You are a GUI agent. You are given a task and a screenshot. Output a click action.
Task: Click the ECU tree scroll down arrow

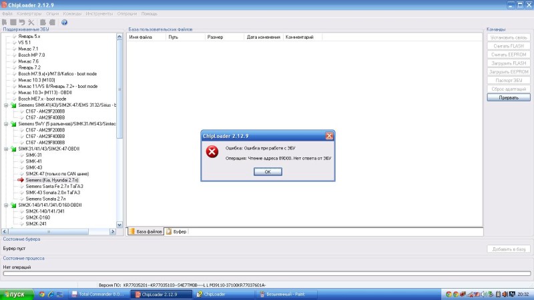tap(120, 225)
